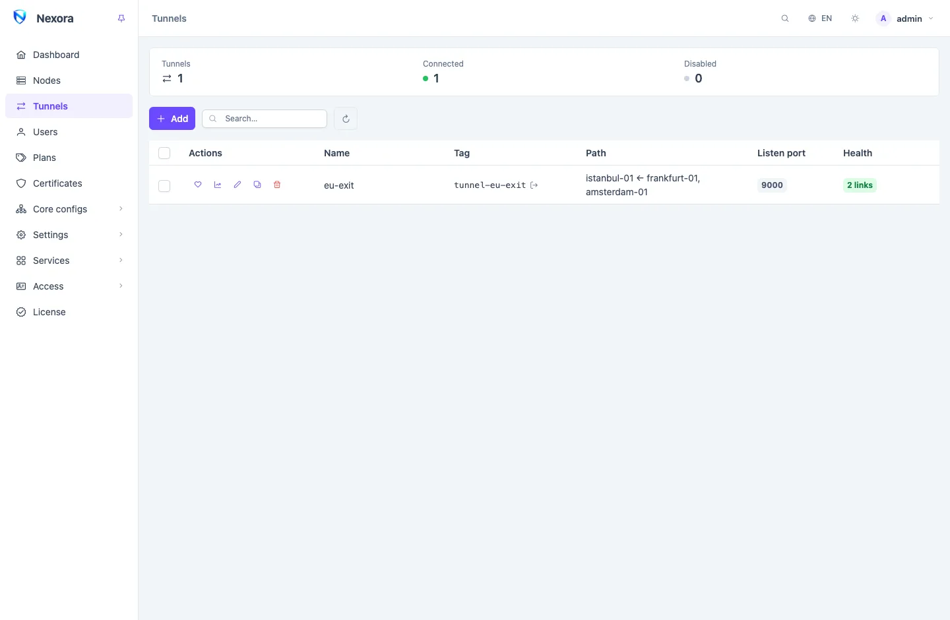
Task: Select the eu-exit row checkbox
Action: pos(164,186)
